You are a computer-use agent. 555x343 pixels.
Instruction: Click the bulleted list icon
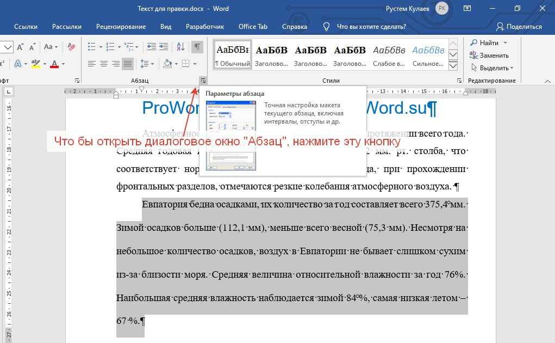(91, 47)
